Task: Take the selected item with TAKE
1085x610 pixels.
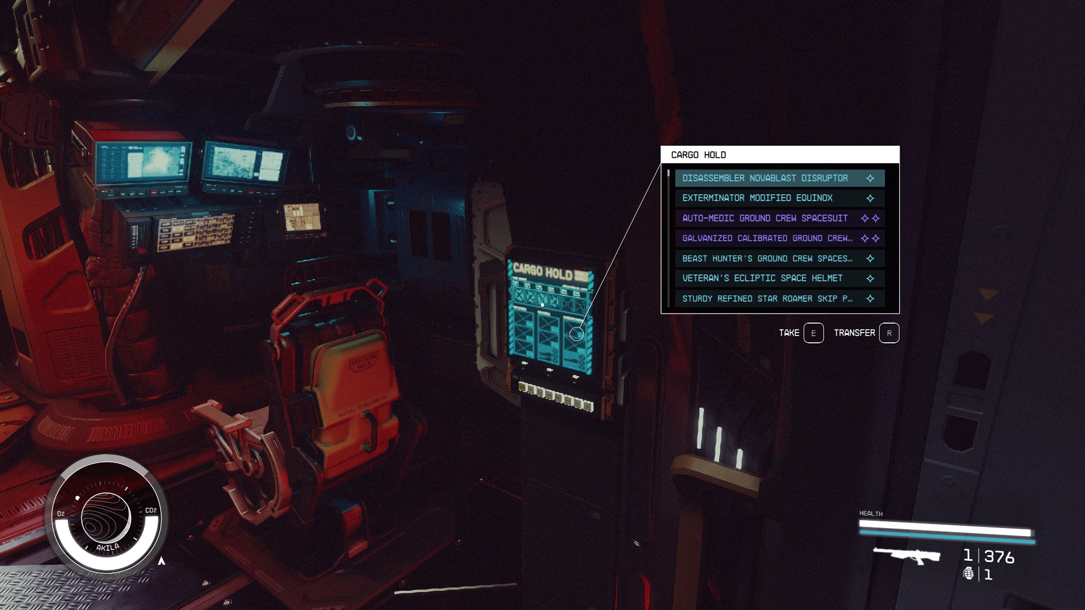Action: tap(789, 333)
